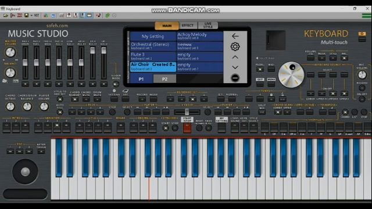Viewport: 372px width, 209px height.
Task: Click the music notes toolbar icon
Action: tap(98, 16)
